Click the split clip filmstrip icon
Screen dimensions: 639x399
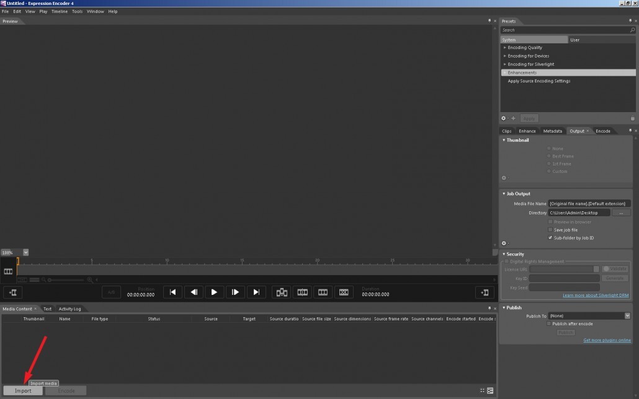coord(302,292)
